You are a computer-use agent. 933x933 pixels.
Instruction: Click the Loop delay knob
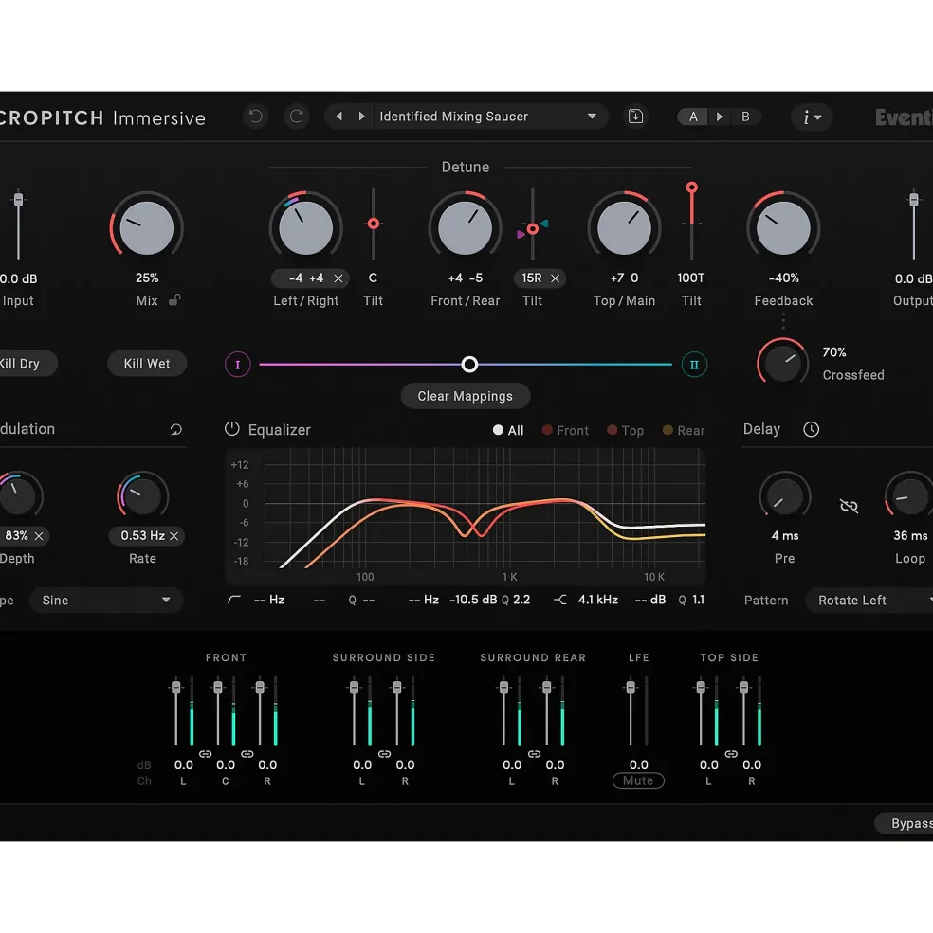909,495
